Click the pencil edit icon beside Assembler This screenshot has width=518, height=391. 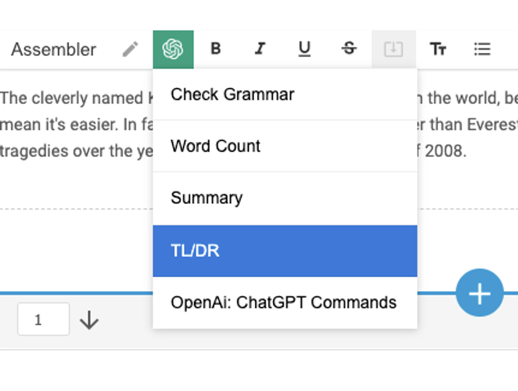pyautogui.click(x=130, y=49)
